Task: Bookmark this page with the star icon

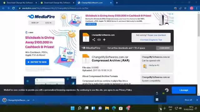Action: click(x=185, y=8)
